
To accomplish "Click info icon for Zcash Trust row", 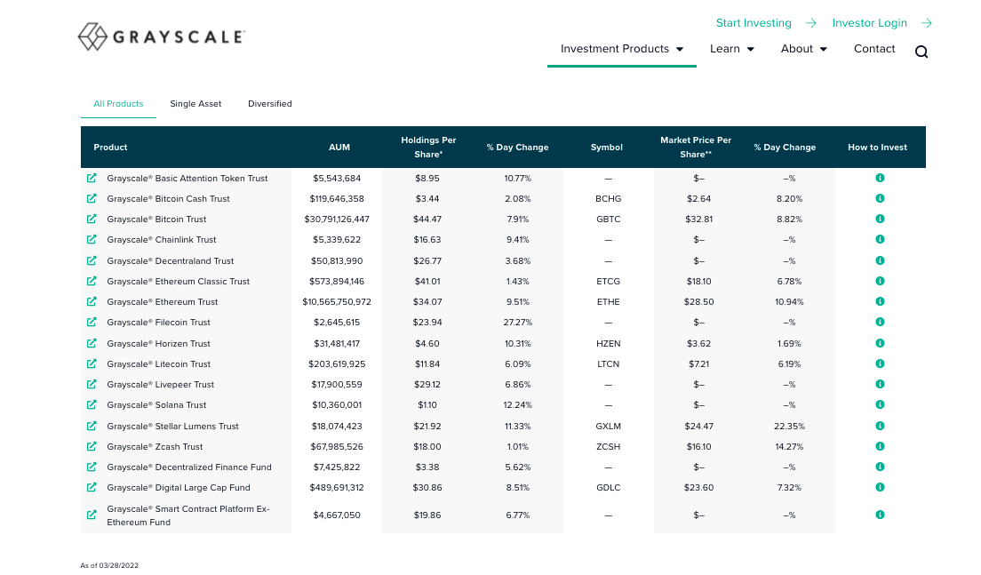I will tap(880, 446).
